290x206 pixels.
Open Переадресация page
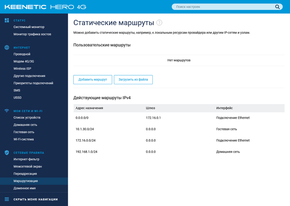point(25,174)
